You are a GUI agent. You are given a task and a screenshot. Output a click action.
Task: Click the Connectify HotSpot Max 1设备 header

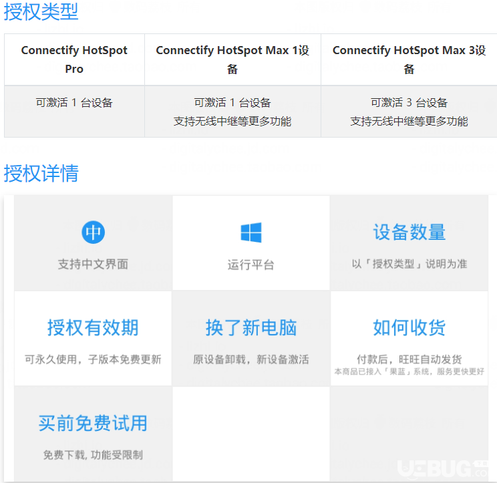[x=232, y=59]
